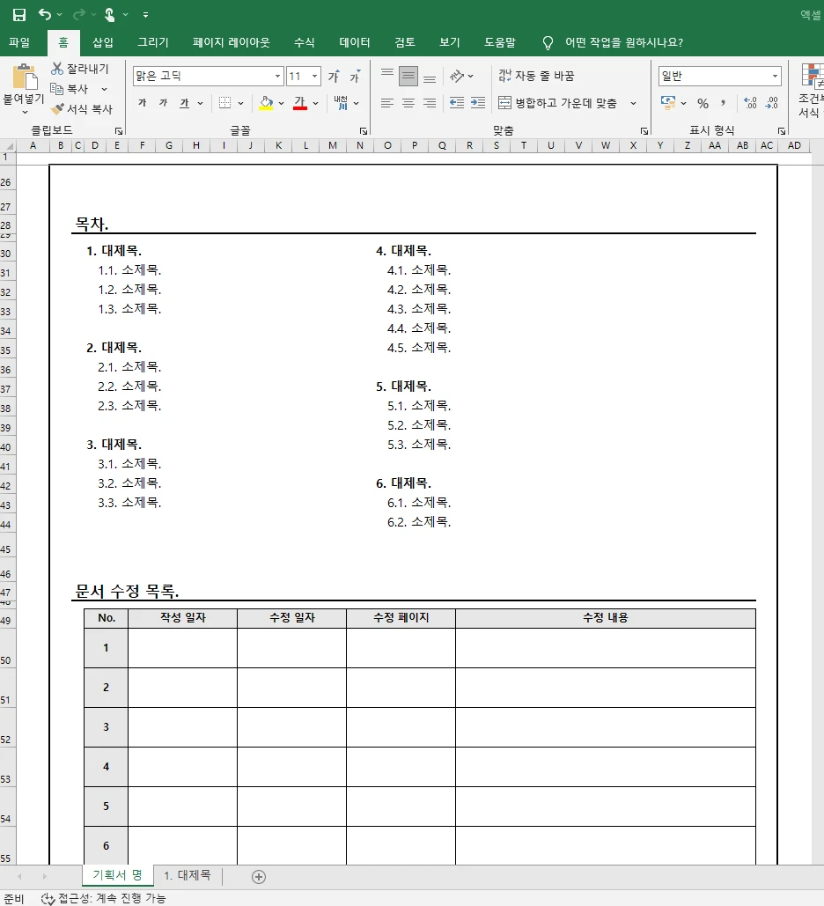
Task: Open the font size dropdown showing 11
Action: pyautogui.click(x=315, y=76)
